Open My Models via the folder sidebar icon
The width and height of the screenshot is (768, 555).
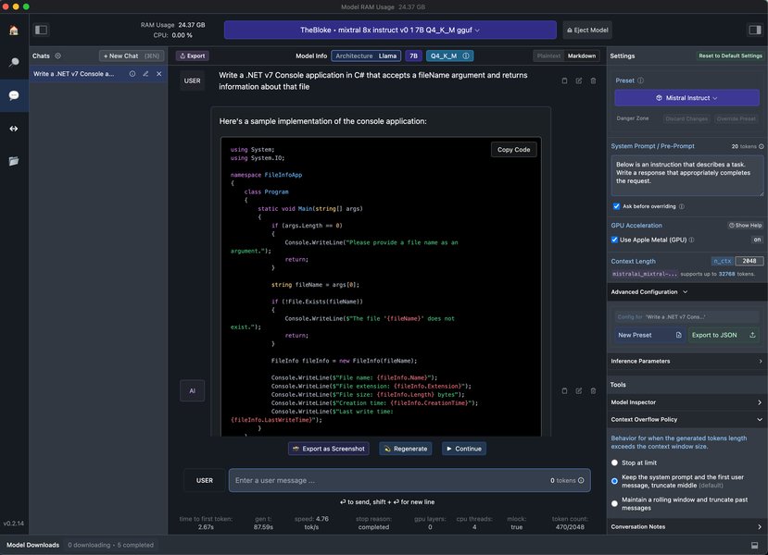(12, 159)
